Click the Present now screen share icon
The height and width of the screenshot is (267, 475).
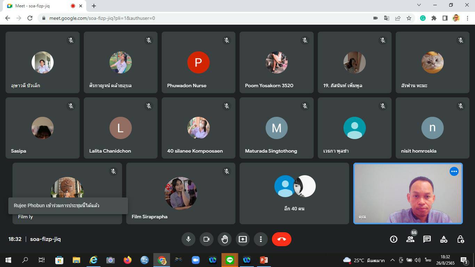coord(243,239)
